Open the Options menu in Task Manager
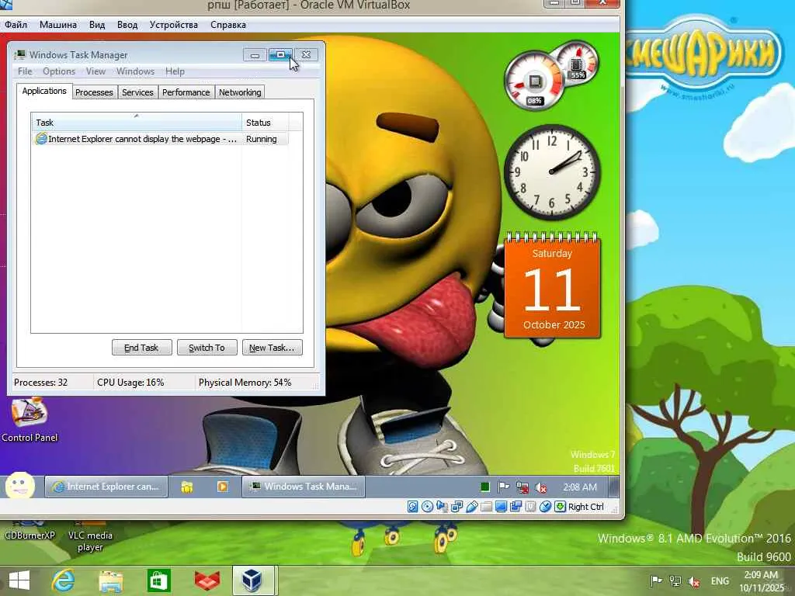795x596 pixels. click(x=59, y=71)
